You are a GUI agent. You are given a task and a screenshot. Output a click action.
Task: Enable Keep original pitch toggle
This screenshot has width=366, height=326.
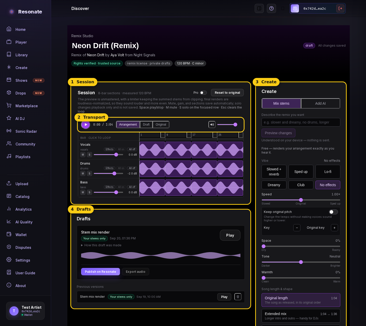tap(333, 212)
